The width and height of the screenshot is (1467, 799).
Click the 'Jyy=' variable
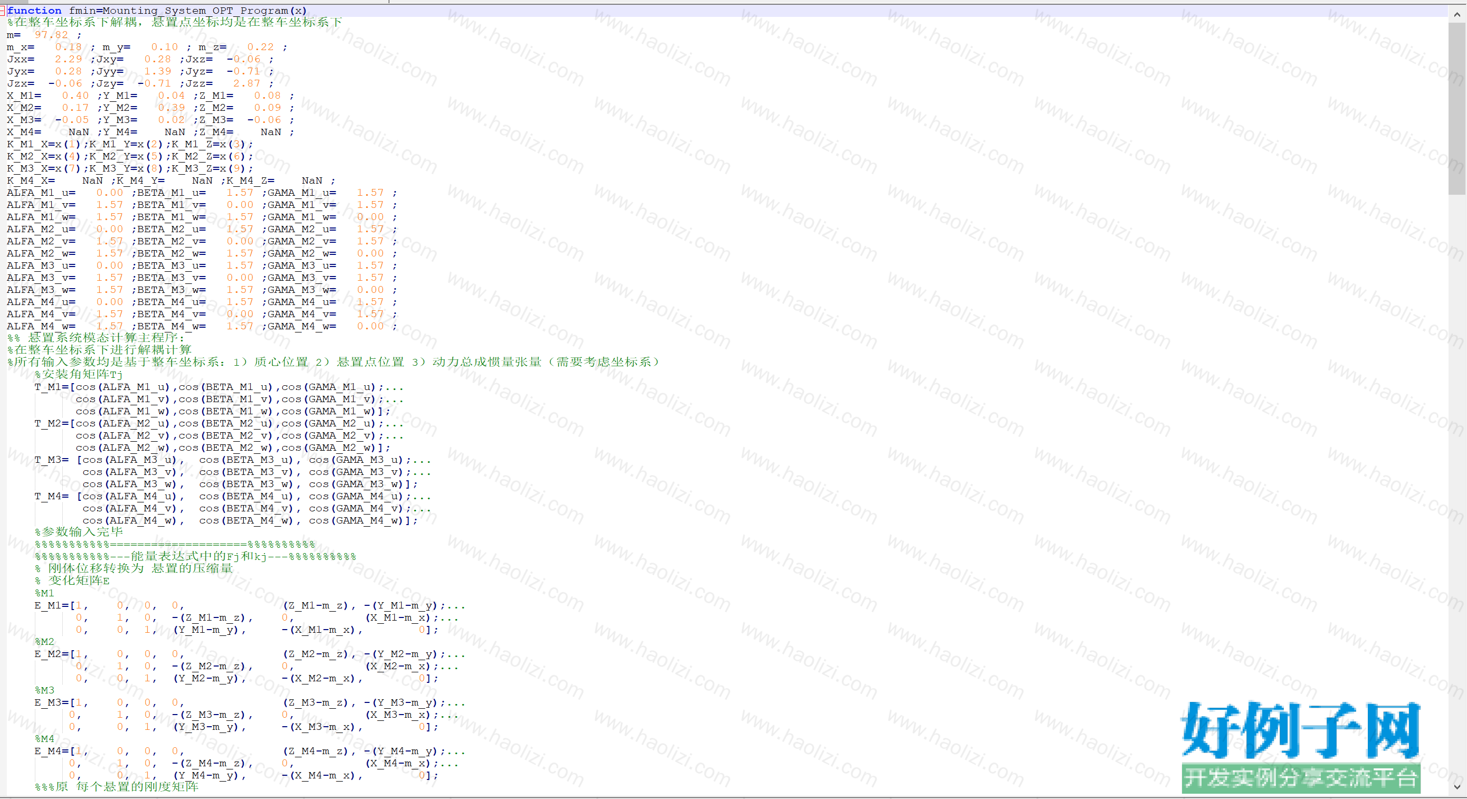click(110, 72)
